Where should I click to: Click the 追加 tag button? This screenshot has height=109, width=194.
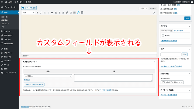[185, 54]
